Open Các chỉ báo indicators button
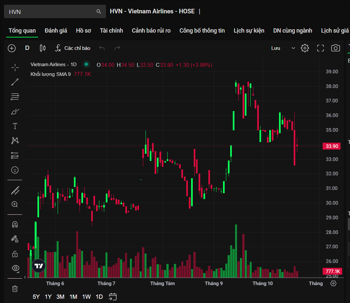 point(73,48)
